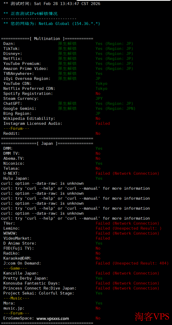172x325 pixels.
Task: Select the Spotify Registration entry
Action: click(x=28, y=94)
